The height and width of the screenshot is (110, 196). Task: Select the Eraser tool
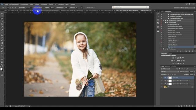[x=2, y=40]
